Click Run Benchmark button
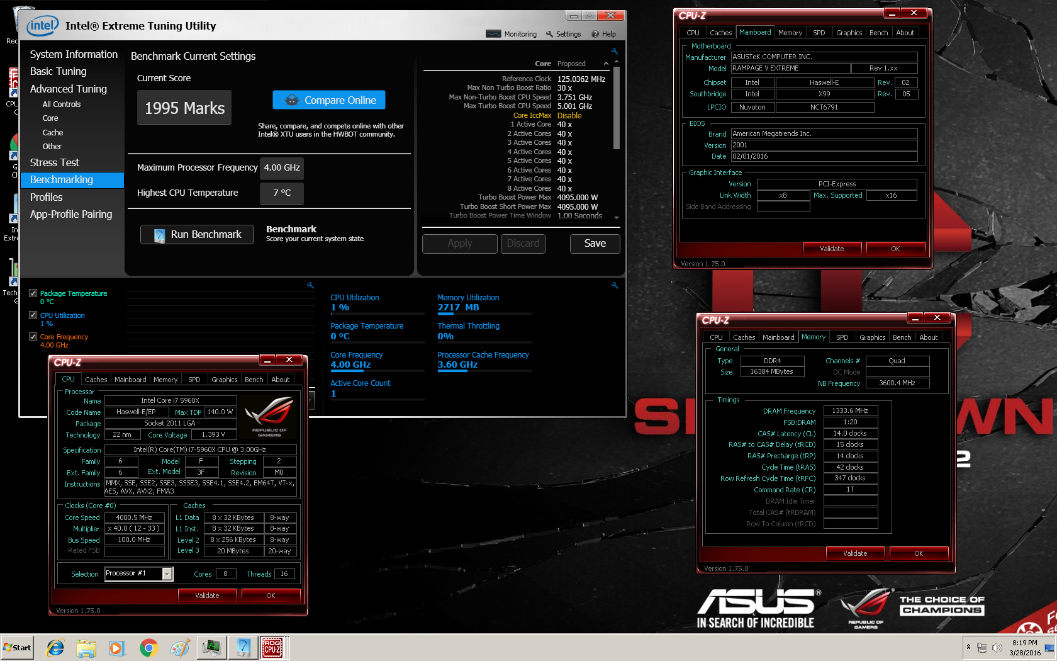This screenshot has width=1057, height=661. click(x=197, y=234)
